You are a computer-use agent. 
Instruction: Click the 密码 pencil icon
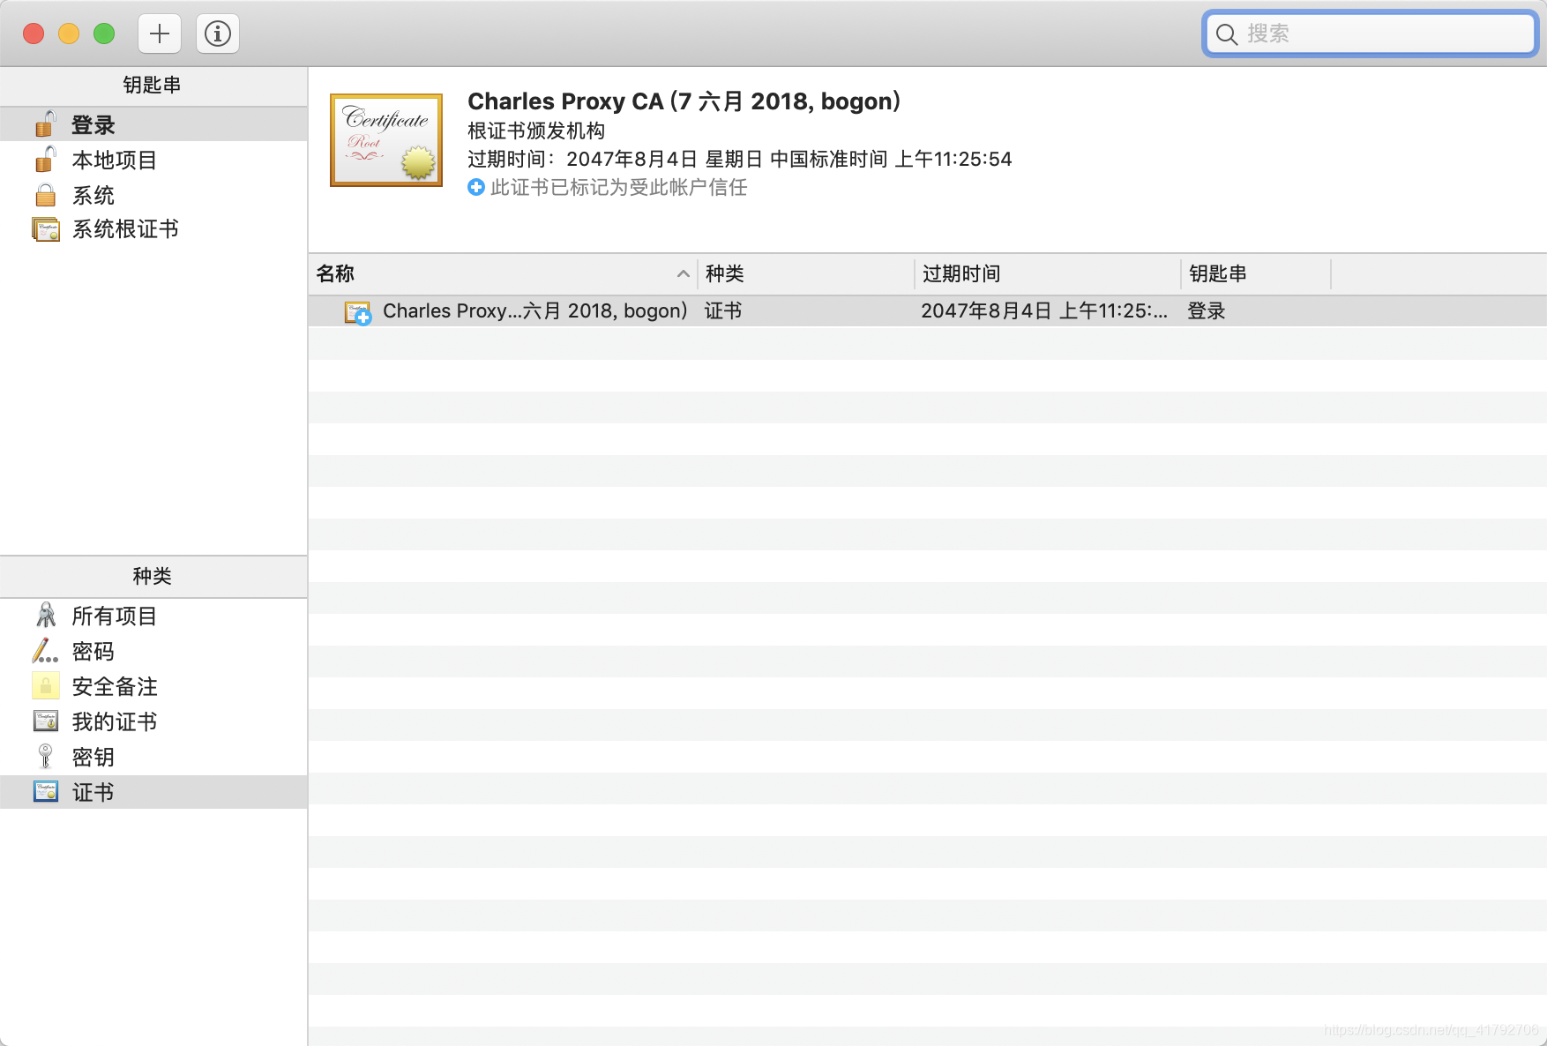(x=45, y=651)
